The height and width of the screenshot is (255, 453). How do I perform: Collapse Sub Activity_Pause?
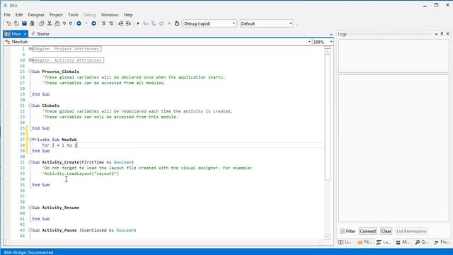click(x=30, y=230)
